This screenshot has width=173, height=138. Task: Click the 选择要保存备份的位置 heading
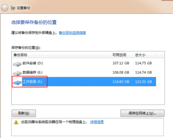pyautogui.click(x=34, y=22)
